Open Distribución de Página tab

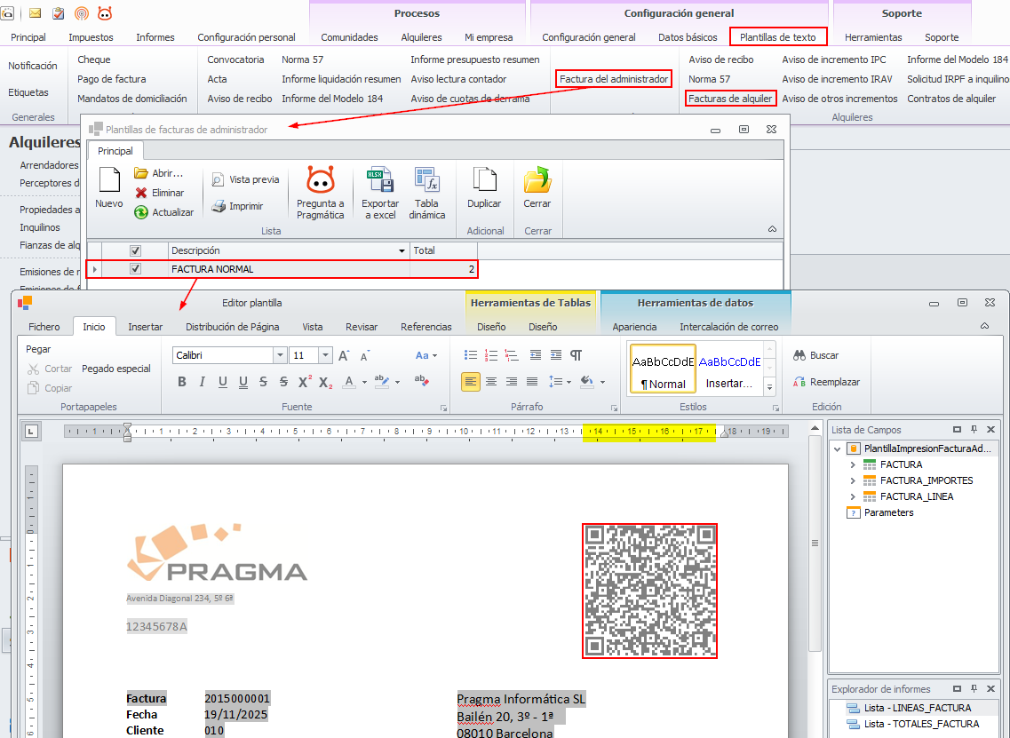[x=233, y=327]
